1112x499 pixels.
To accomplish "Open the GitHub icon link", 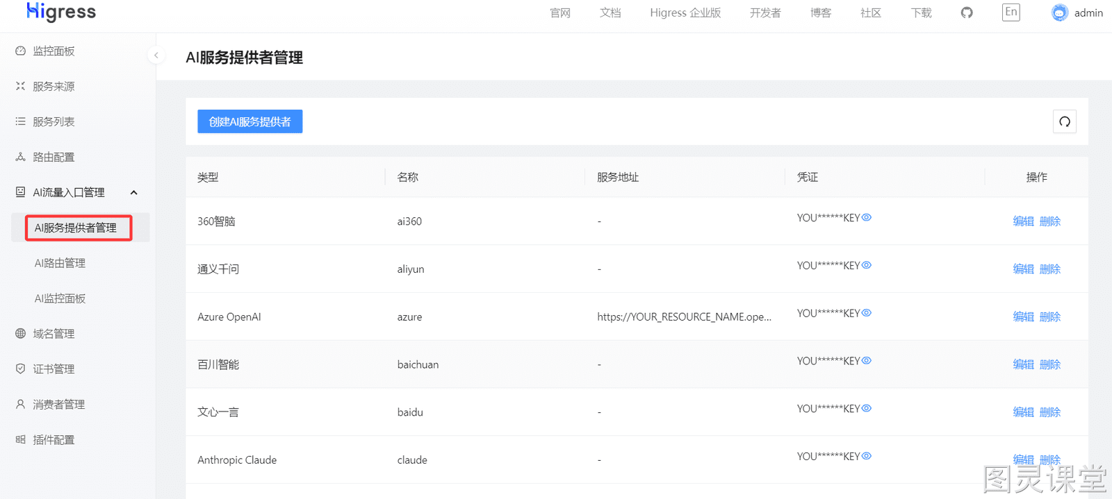I will [x=967, y=12].
